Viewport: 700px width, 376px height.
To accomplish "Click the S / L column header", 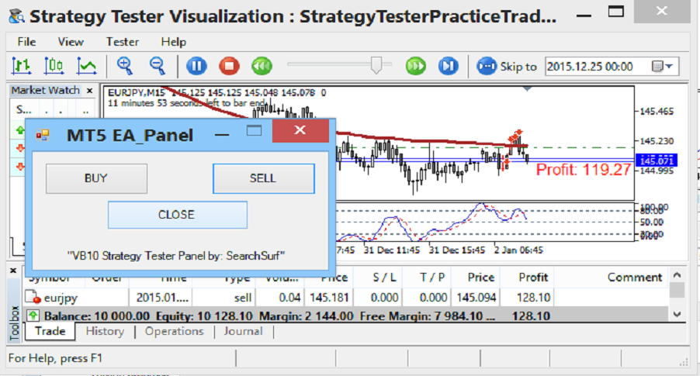I will 384,278.
